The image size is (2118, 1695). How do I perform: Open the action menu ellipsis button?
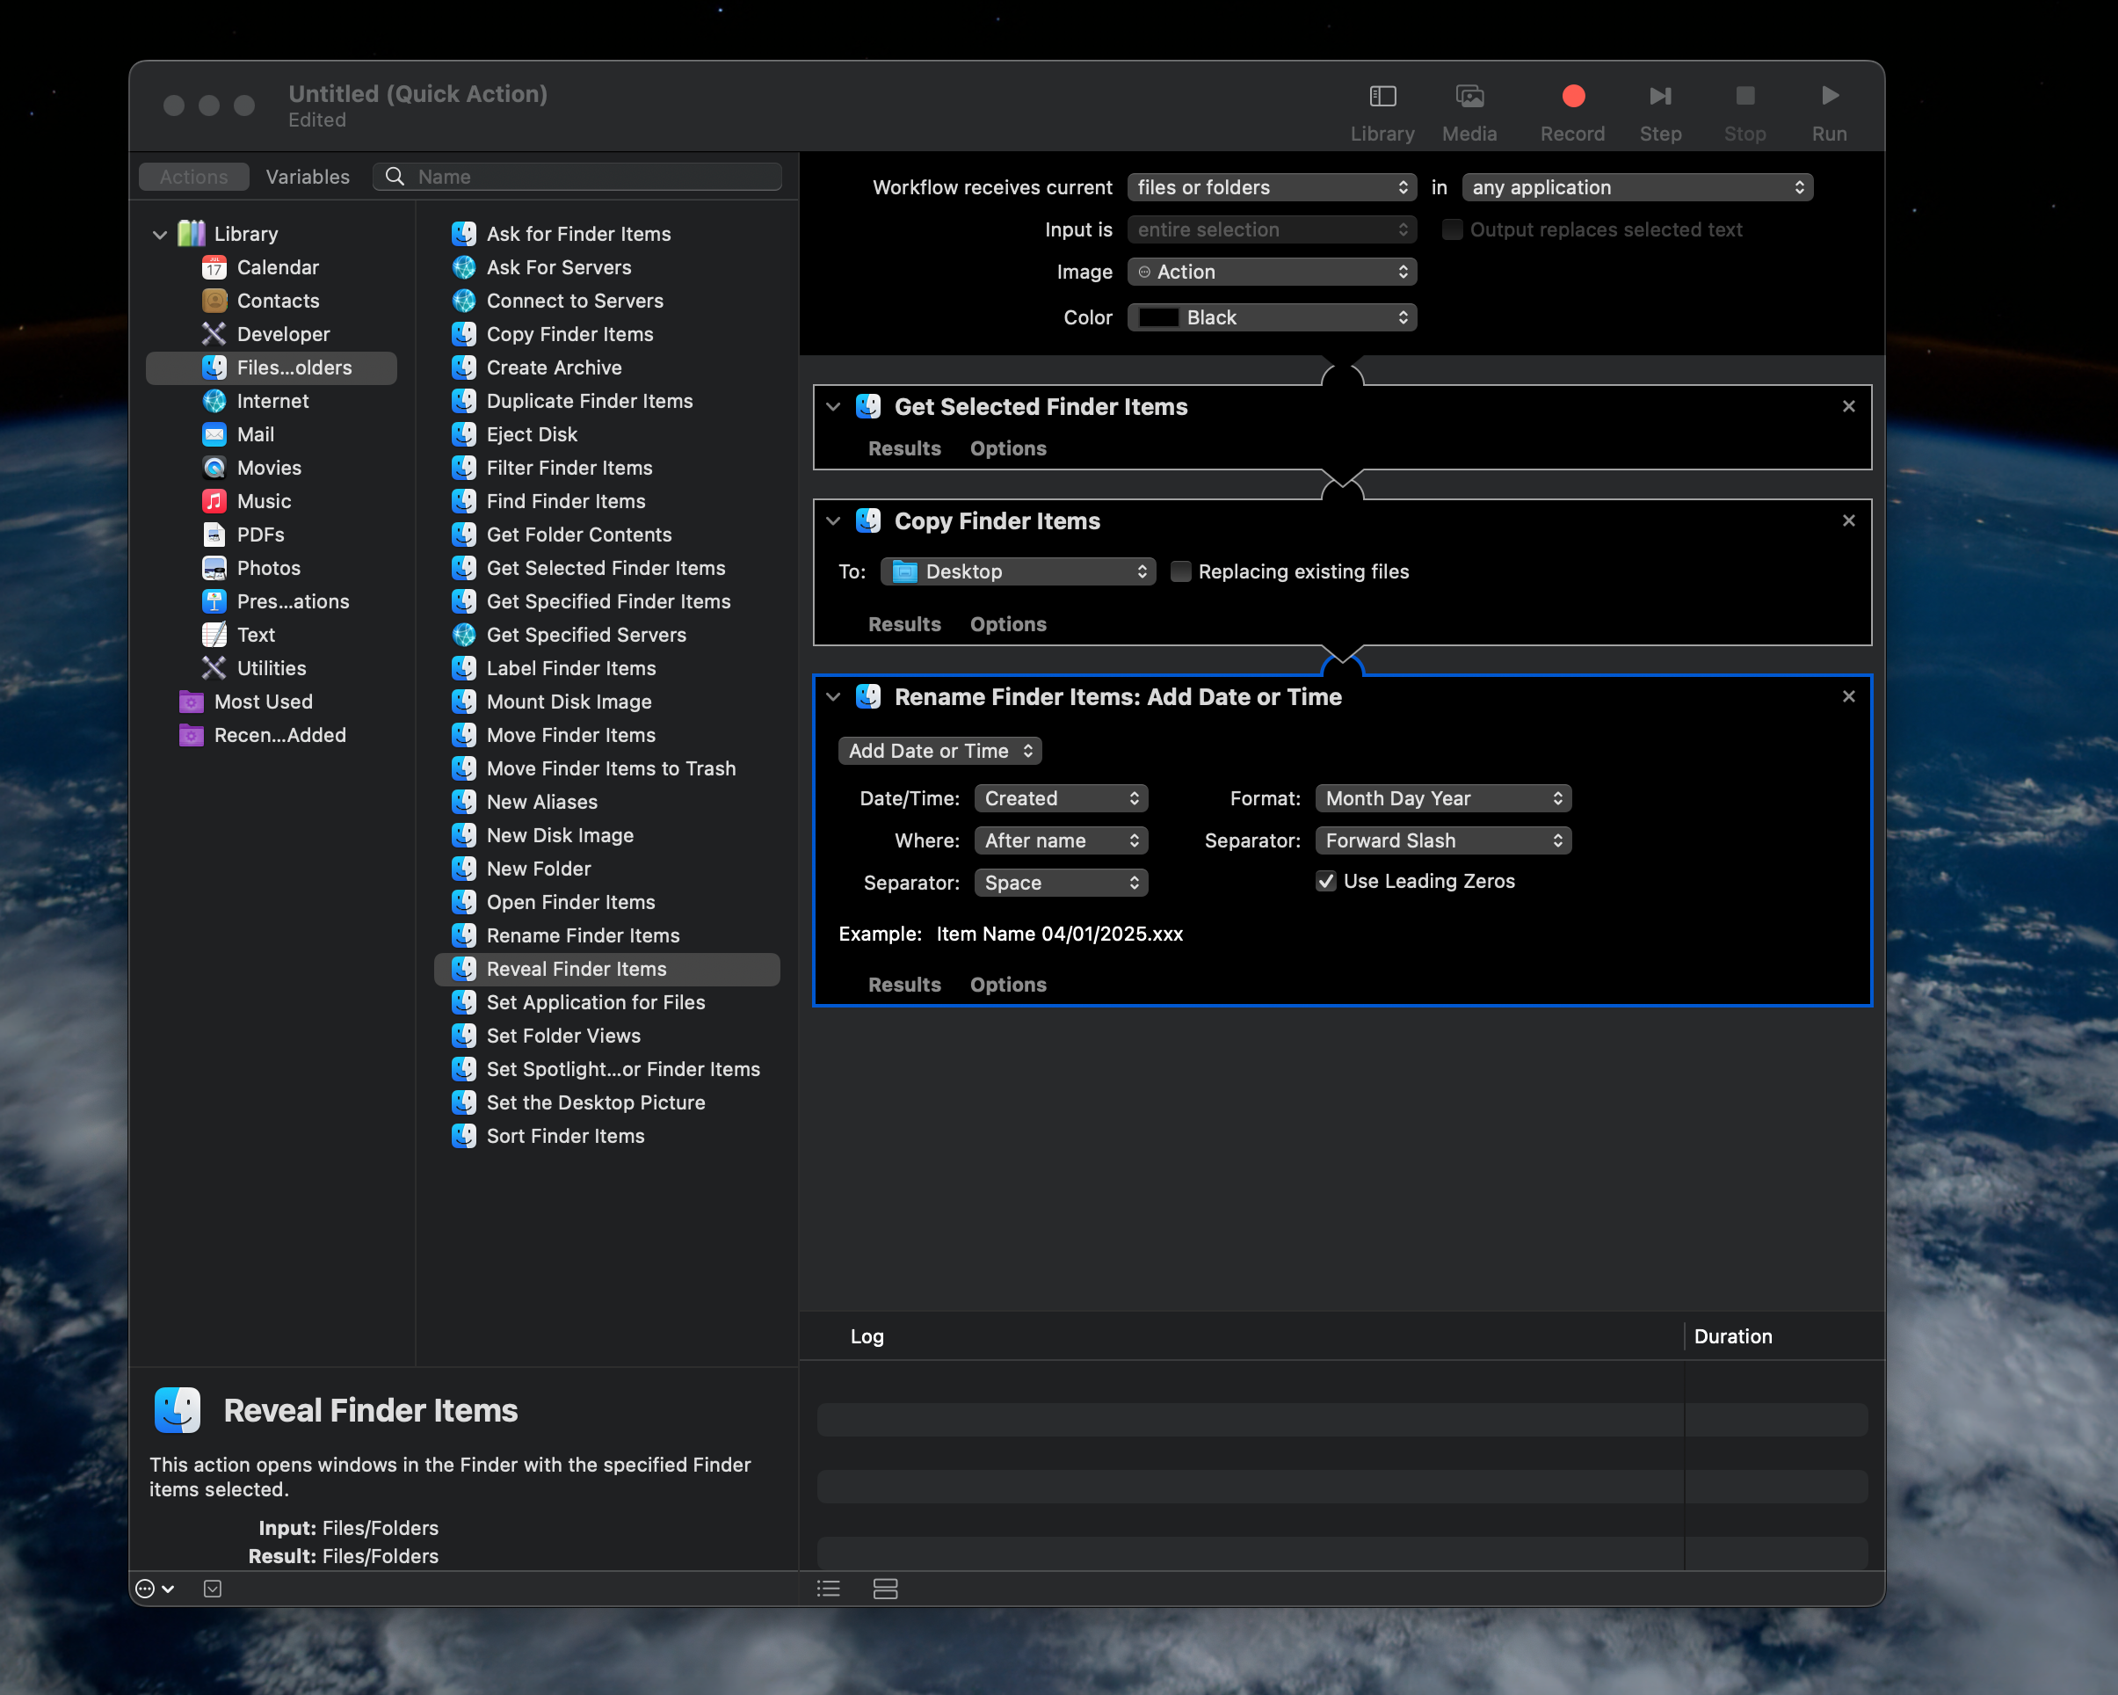click(154, 1589)
